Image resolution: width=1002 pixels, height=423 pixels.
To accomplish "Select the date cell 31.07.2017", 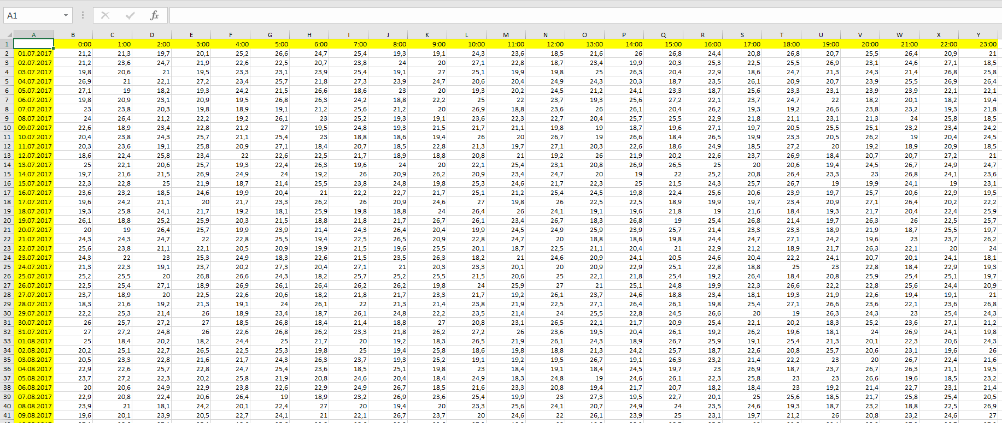I will [x=33, y=332].
